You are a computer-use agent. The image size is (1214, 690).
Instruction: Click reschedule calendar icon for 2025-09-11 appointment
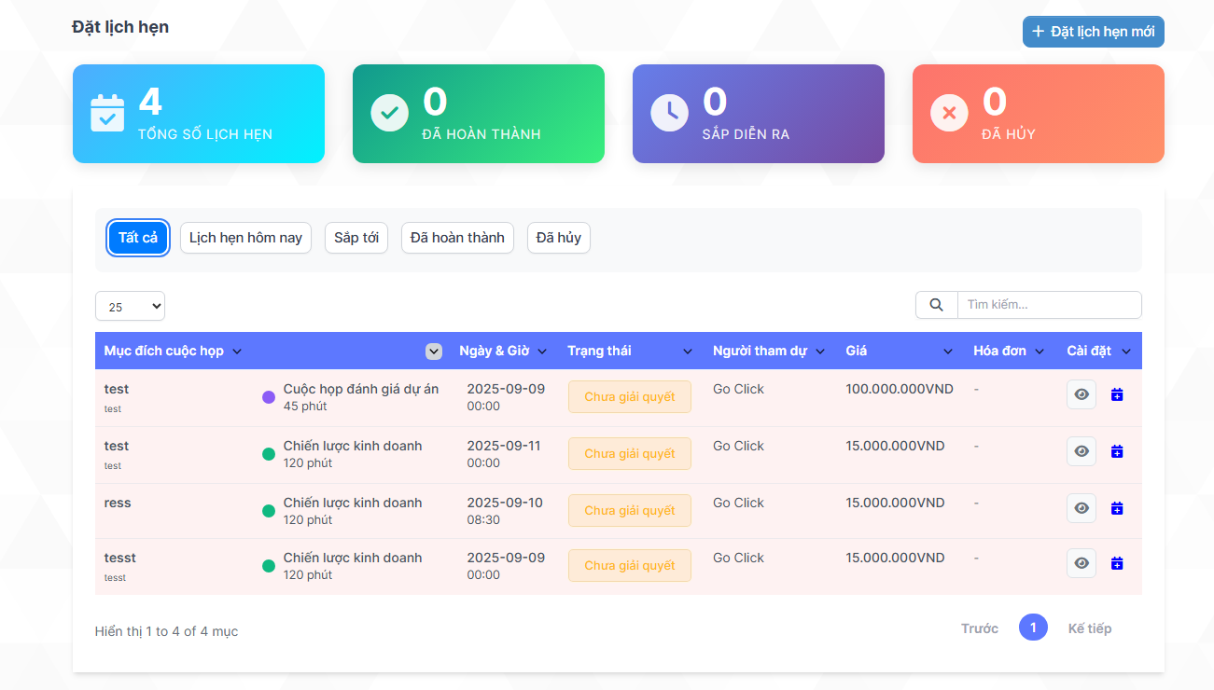pos(1117,452)
